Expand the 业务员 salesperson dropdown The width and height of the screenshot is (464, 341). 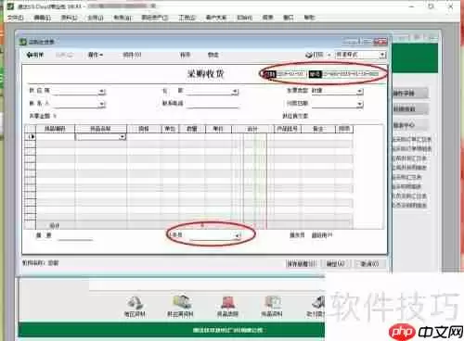coord(238,235)
